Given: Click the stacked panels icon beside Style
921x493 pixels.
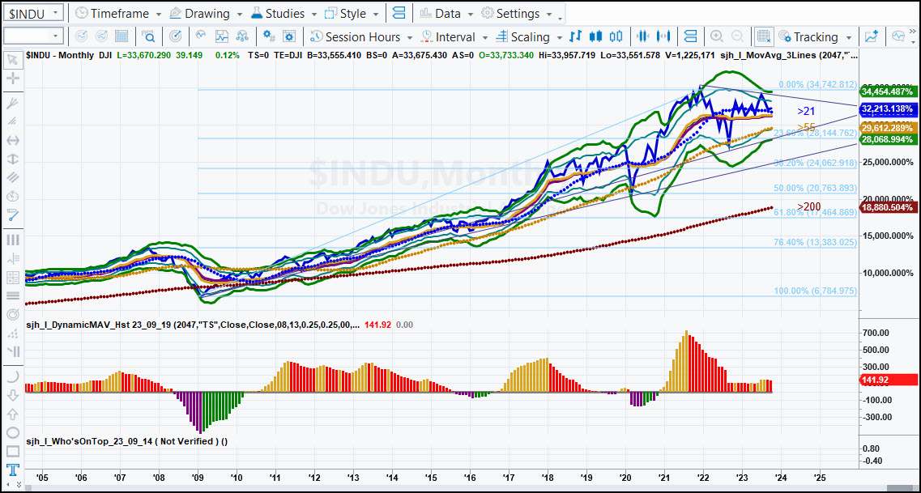Looking at the screenshot, I should click(399, 13).
